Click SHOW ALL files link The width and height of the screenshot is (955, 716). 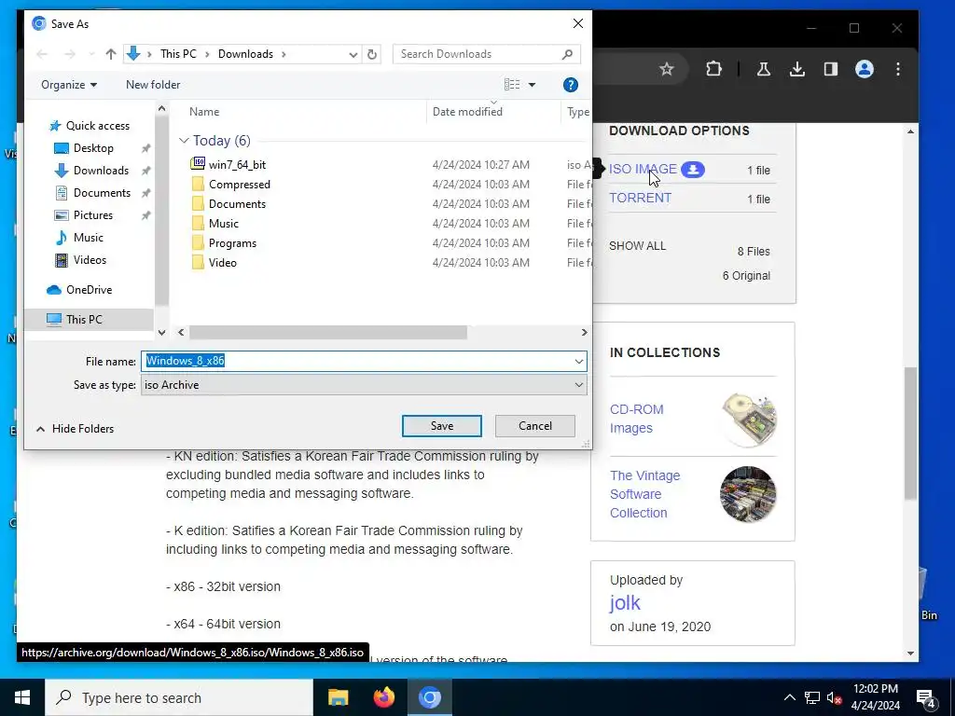tap(637, 246)
